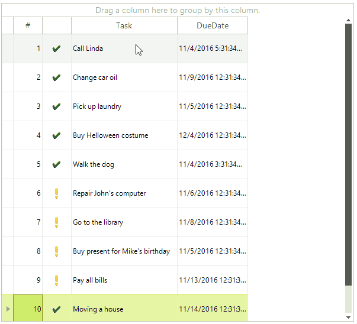Click the checkmark for Buy Helloween costume
This screenshot has height=324, width=357.
(56, 135)
